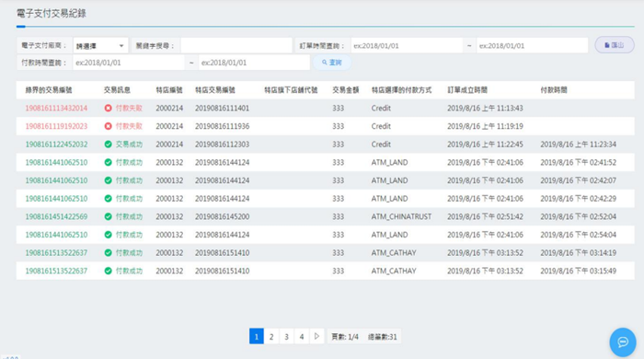The width and height of the screenshot is (644, 359).
Task: Click next page arrow in pagination
Action: pos(316,336)
